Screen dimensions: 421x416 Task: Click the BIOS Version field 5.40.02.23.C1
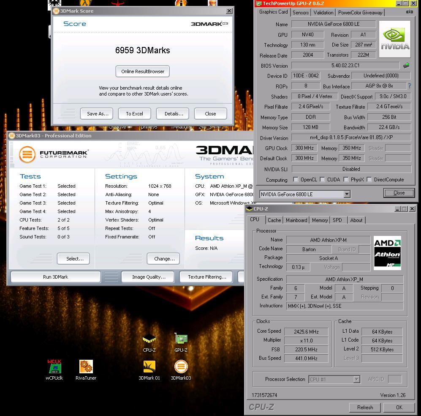(345, 65)
